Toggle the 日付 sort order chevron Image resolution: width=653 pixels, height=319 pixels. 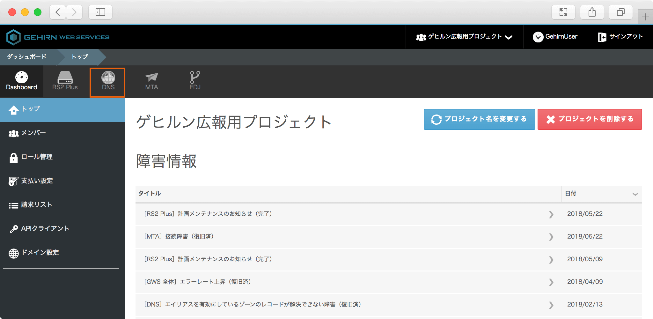(x=635, y=194)
